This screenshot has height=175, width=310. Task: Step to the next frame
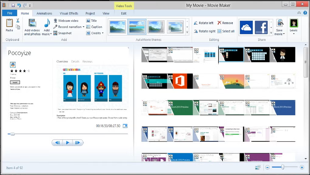pyautogui.click(x=78, y=143)
